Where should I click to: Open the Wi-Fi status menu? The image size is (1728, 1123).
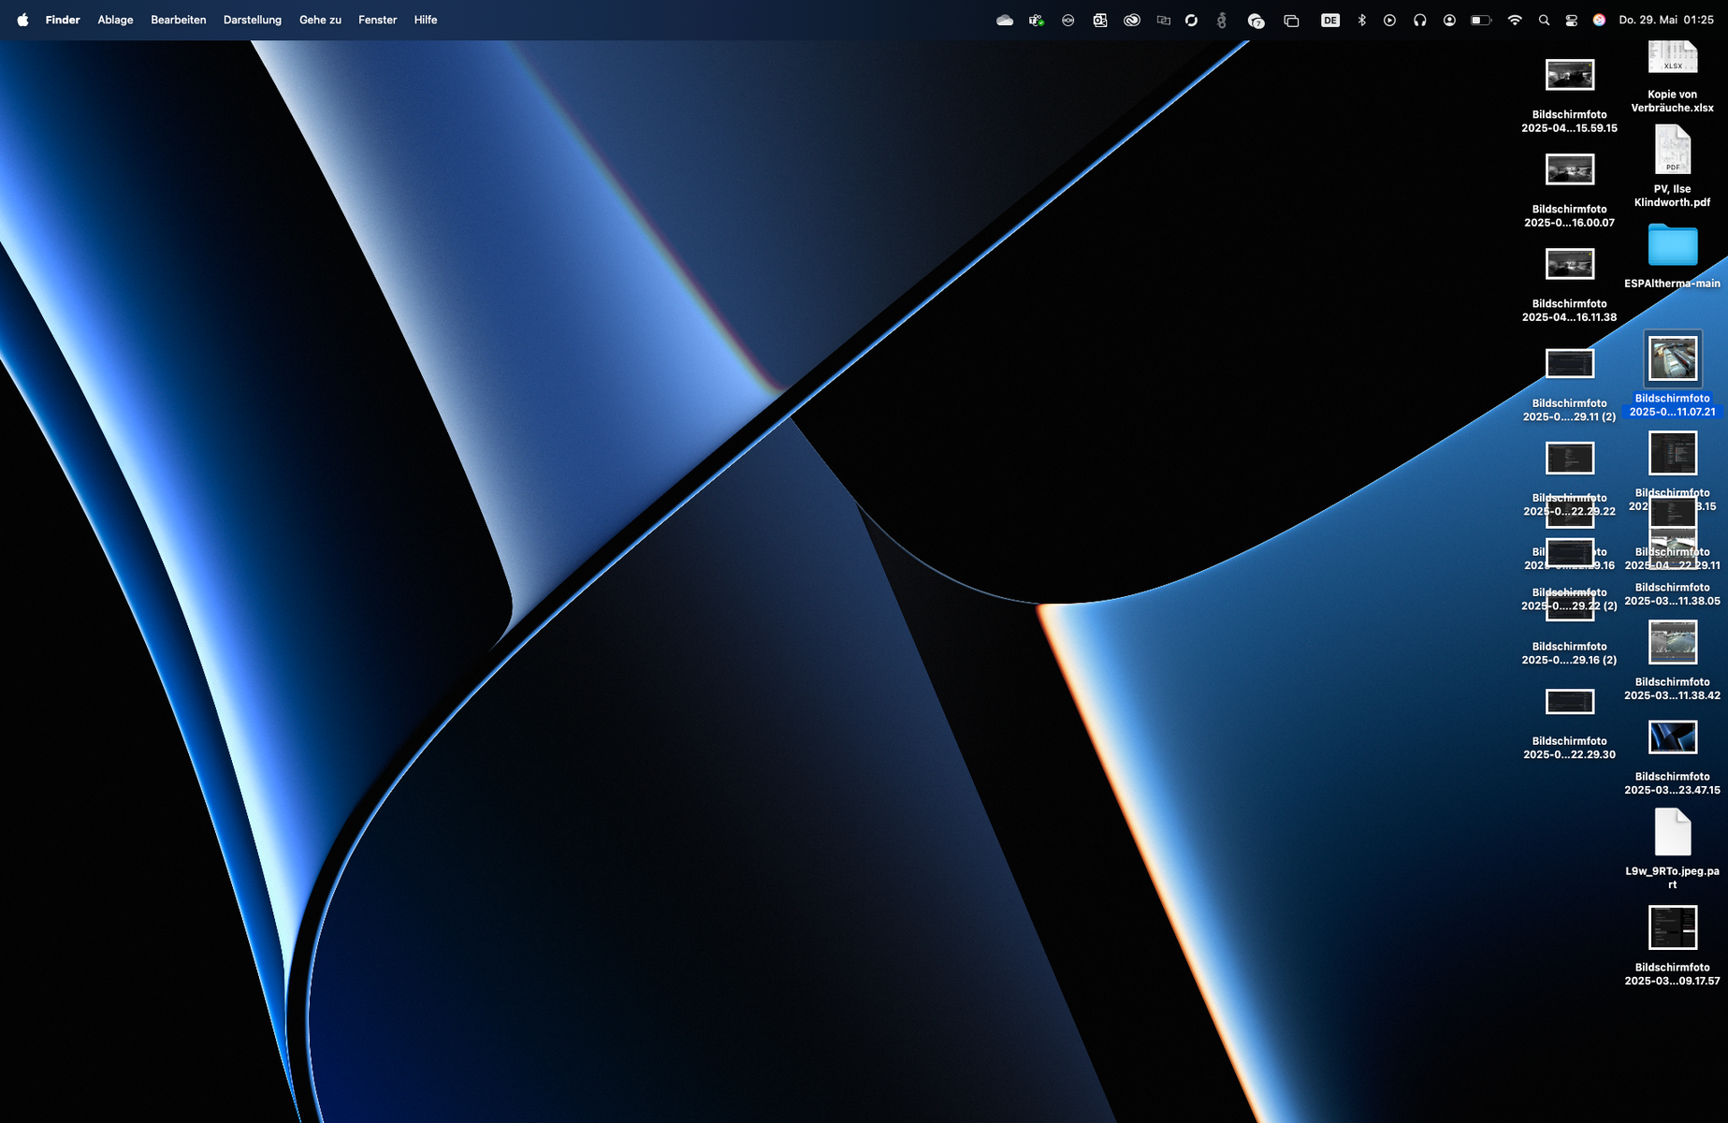point(1515,20)
